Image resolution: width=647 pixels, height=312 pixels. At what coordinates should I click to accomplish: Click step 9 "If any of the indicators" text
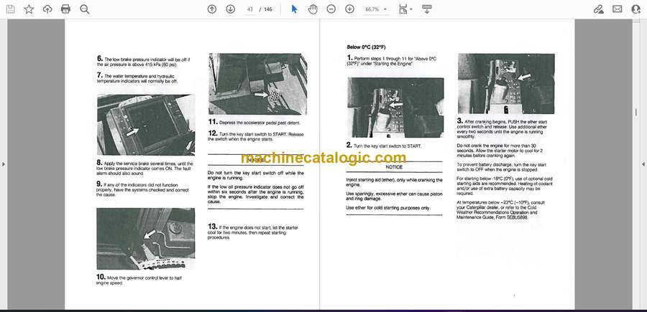point(143,189)
